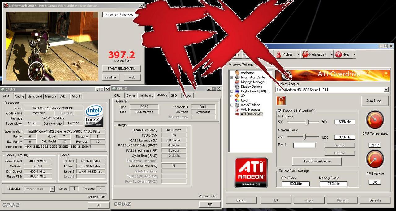Click the Test Custom Clocks button
Screen dimensions: 396x211
point(317,161)
